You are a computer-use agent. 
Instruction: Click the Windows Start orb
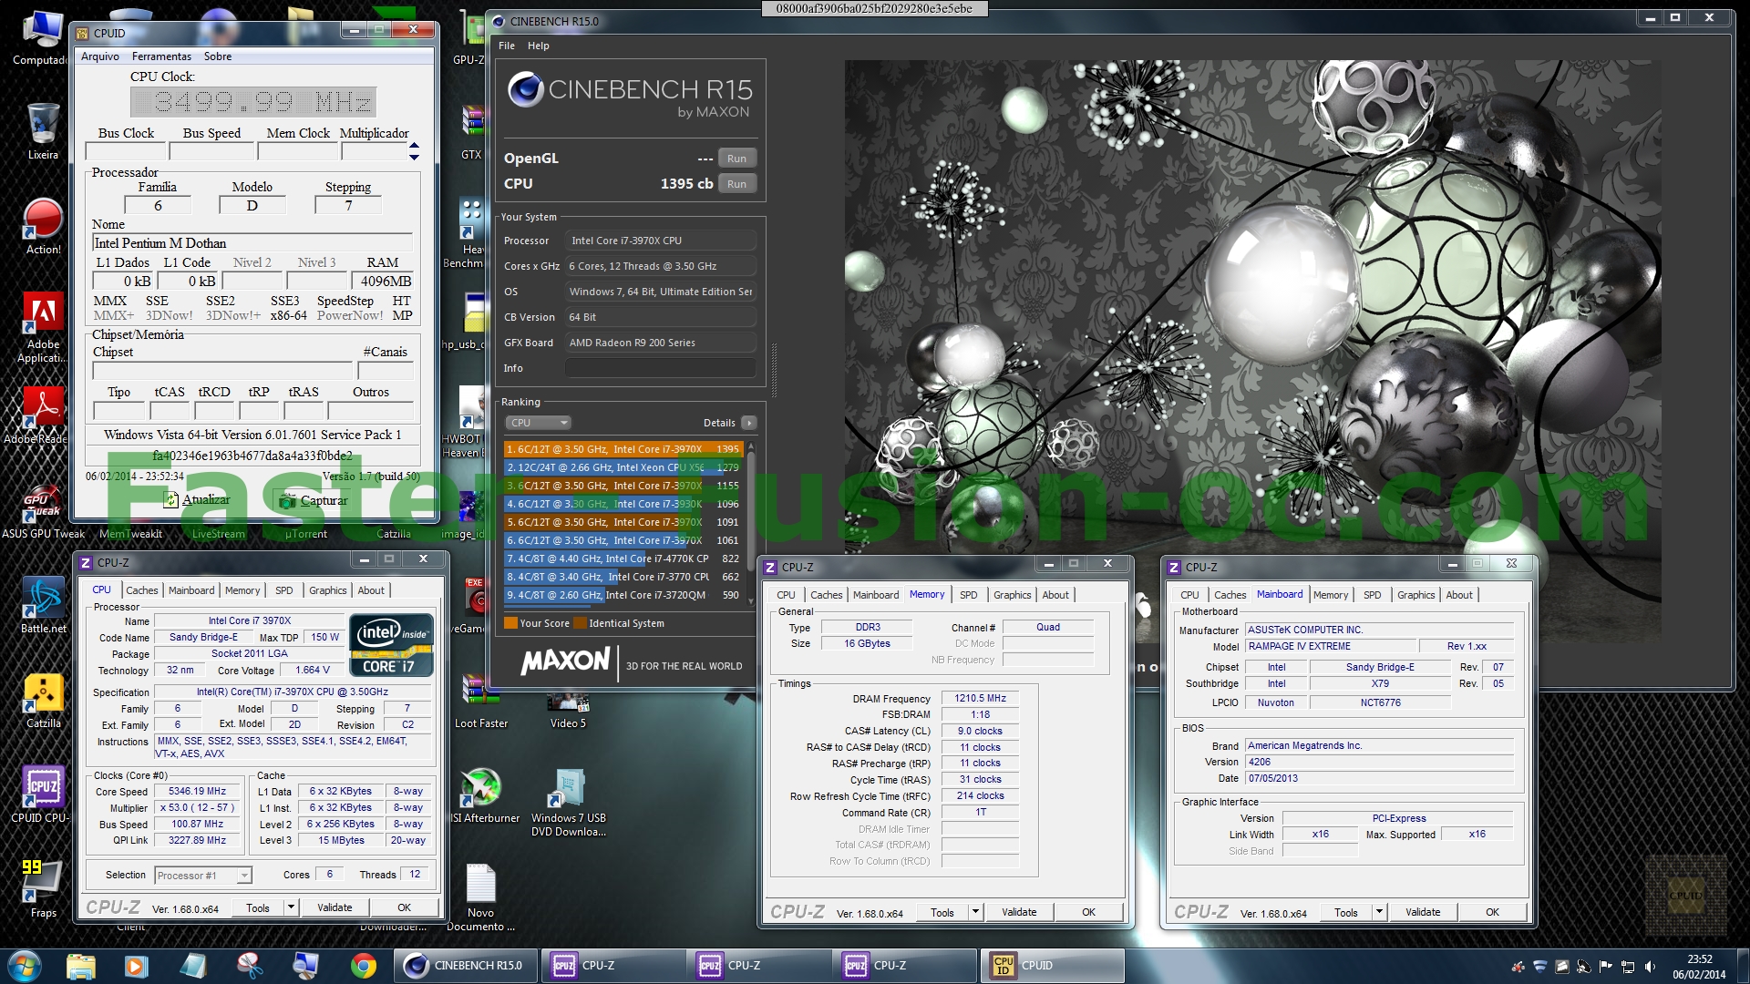[x=25, y=966]
